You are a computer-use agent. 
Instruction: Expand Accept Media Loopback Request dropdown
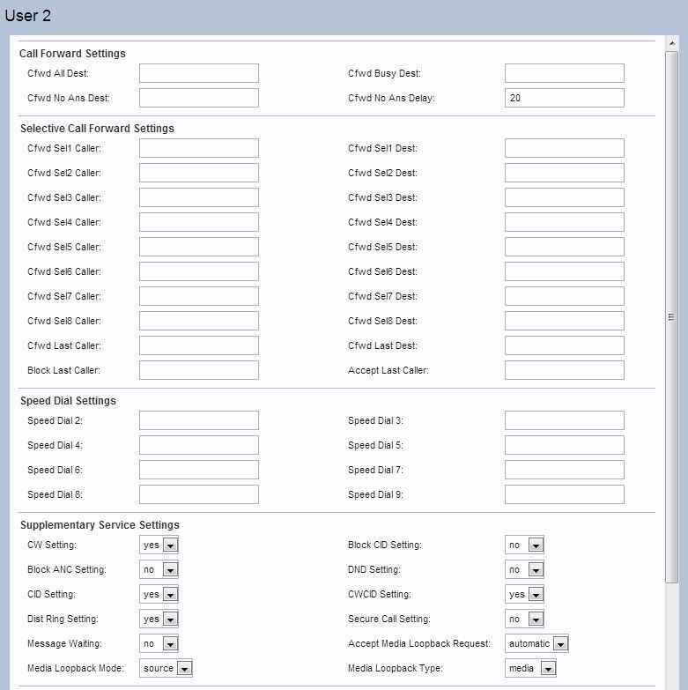(x=536, y=644)
